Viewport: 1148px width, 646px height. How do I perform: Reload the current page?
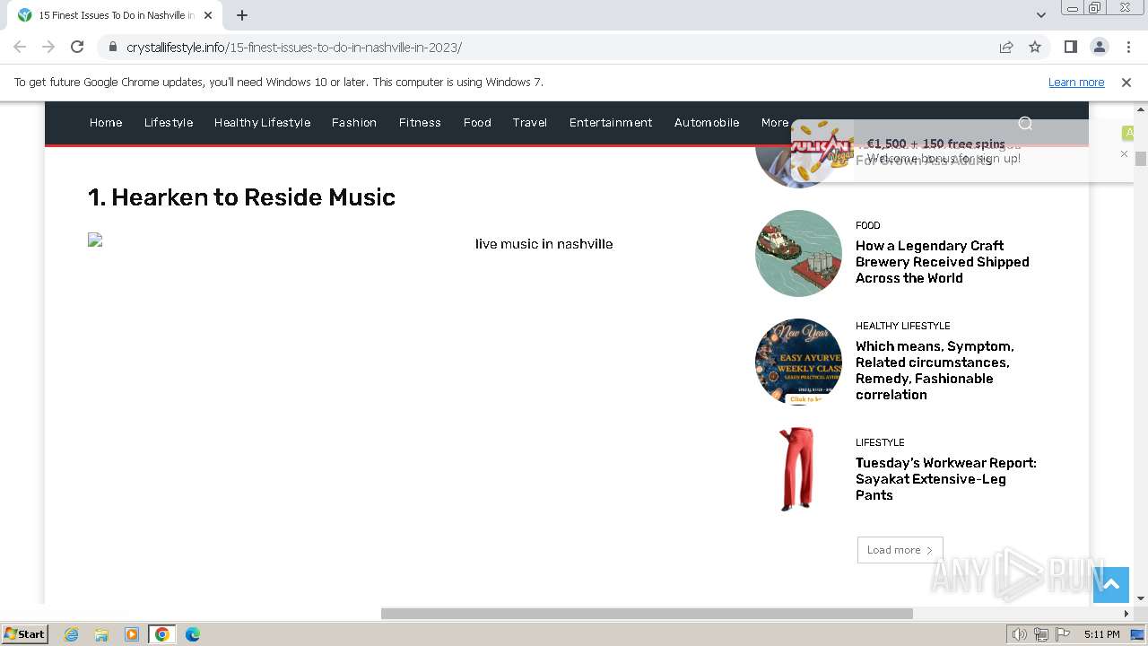coord(77,47)
